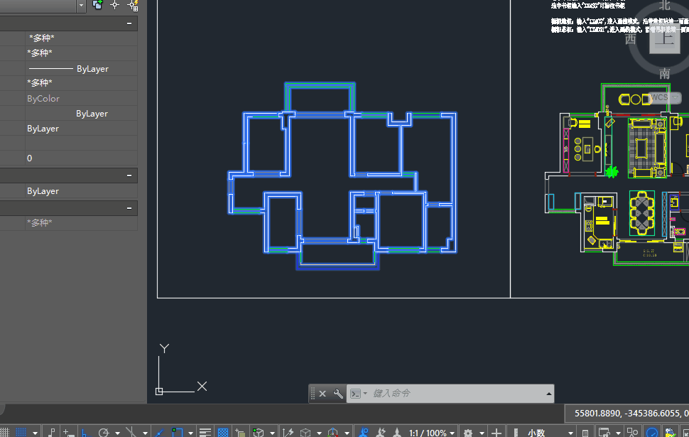
Task: Open isometric drafting plane dropdown
Action: [145, 433]
